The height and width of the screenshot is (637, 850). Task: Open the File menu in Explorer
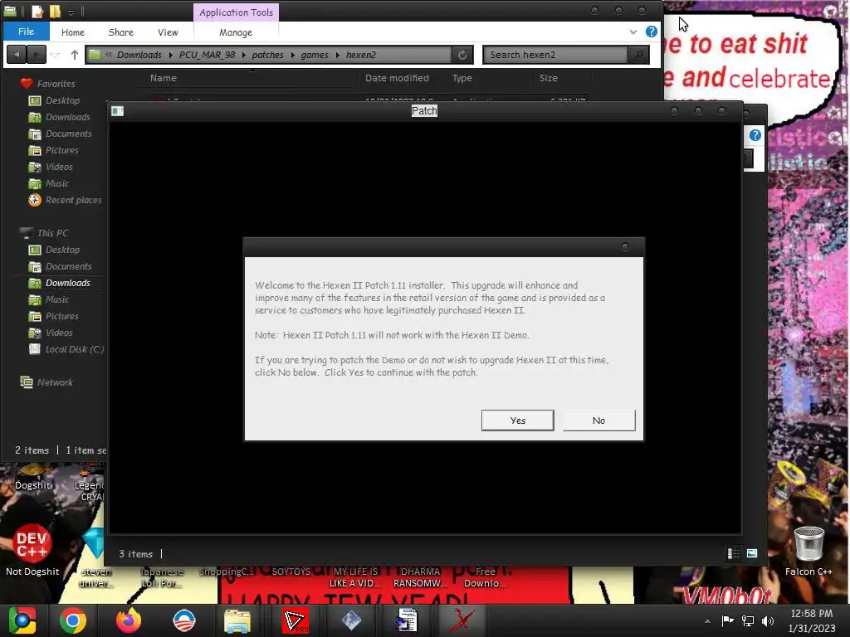(x=26, y=32)
